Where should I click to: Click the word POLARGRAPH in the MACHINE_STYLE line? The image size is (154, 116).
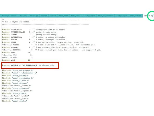(x=31, y=65)
